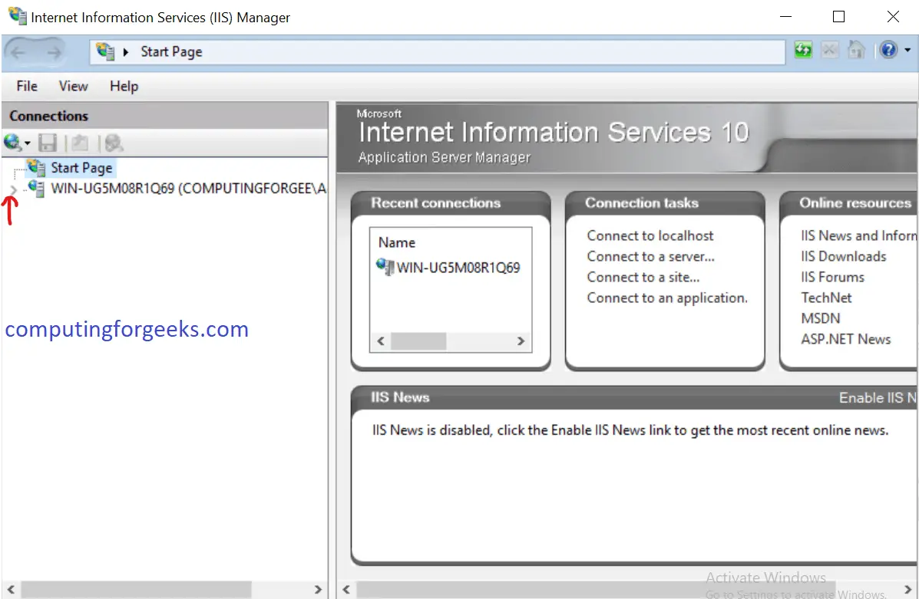Image resolution: width=919 pixels, height=599 pixels.
Task: Click the Back navigation arrow
Action: pos(18,53)
